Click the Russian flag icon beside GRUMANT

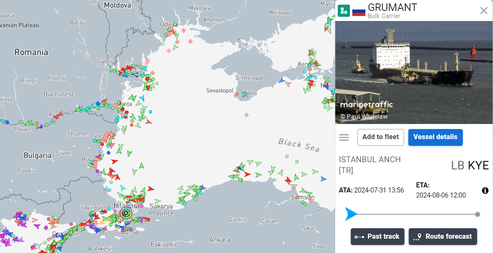pyautogui.click(x=359, y=11)
